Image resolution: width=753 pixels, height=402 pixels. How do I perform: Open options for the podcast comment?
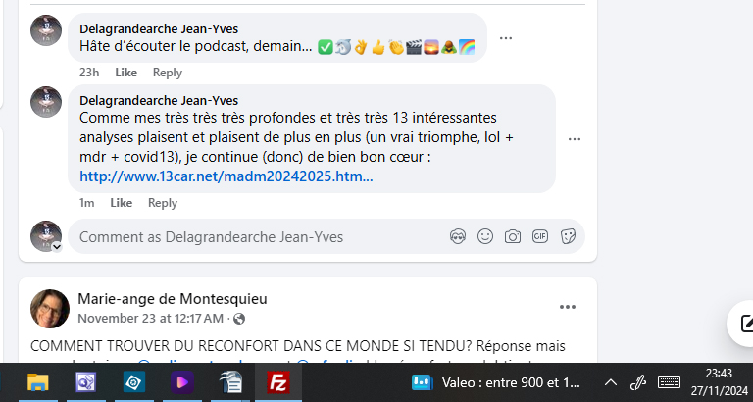point(506,38)
